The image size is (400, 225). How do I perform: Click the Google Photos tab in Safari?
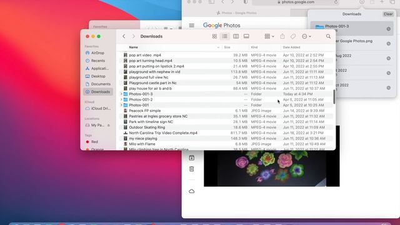(x=236, y=12)
